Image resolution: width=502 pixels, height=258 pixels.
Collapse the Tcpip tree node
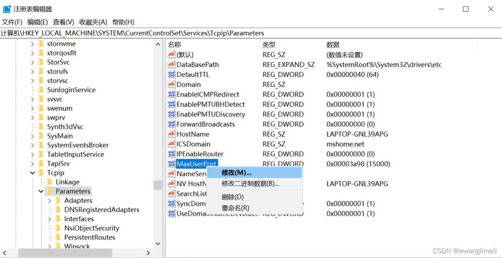click(x=32, y=173)
